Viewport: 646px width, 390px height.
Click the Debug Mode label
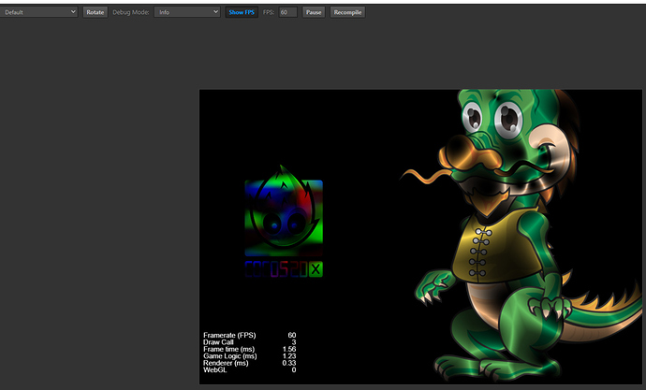point(132,12)
